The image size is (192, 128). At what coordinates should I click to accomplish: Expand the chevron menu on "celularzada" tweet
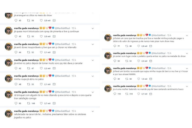click(93, 111)
